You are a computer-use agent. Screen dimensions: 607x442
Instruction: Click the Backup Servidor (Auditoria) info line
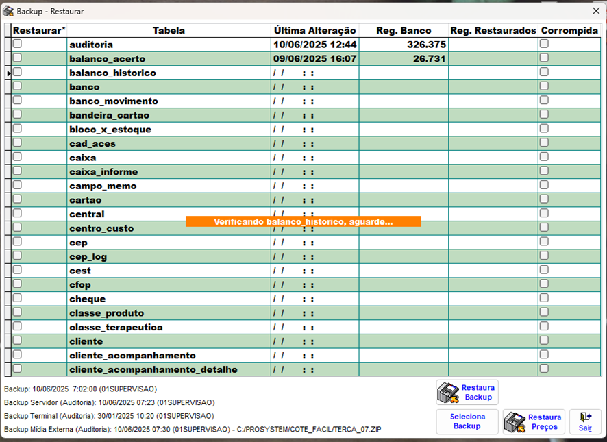109,402
